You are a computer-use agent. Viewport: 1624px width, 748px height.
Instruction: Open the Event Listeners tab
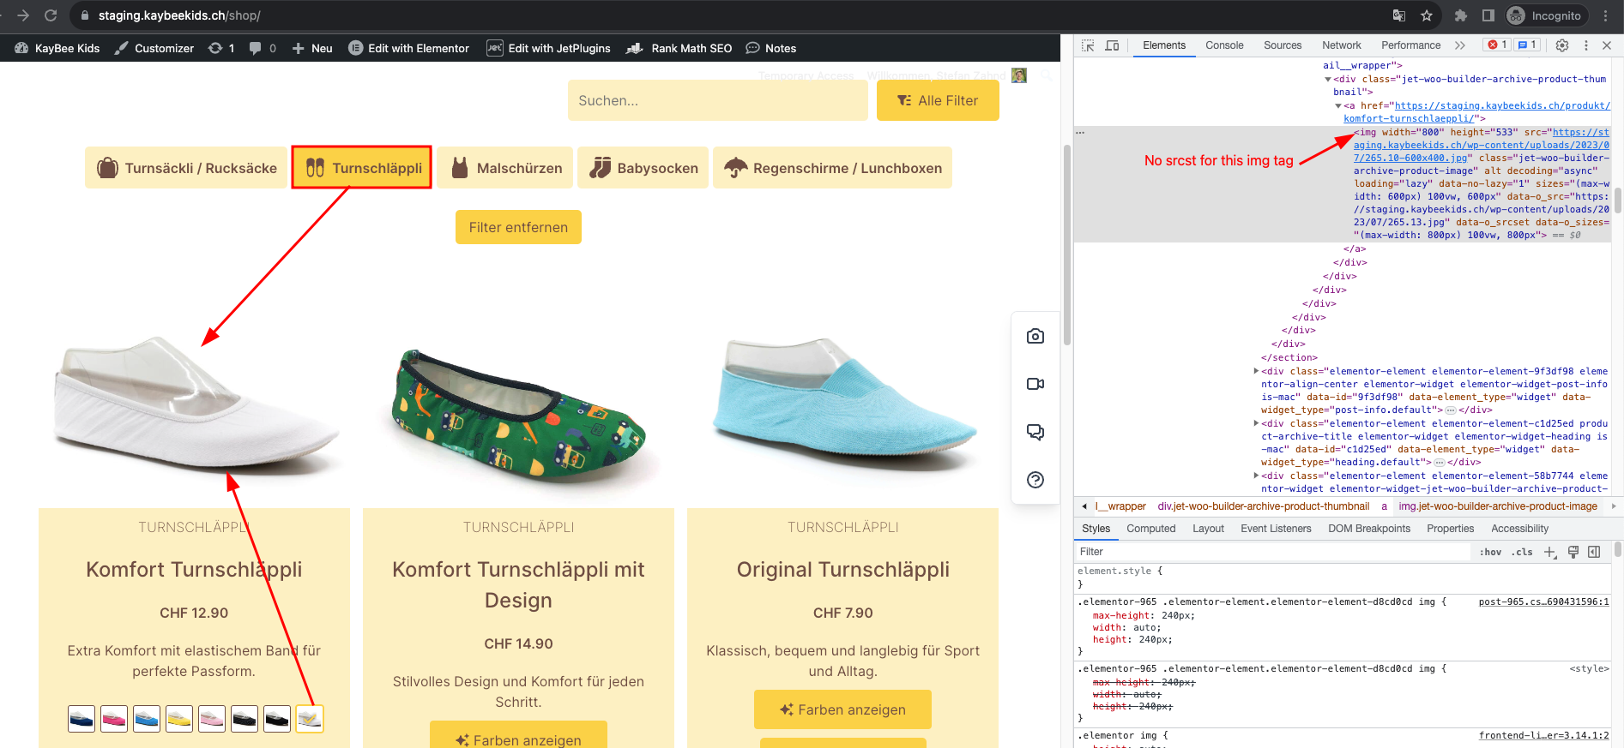coord(1276,529)
